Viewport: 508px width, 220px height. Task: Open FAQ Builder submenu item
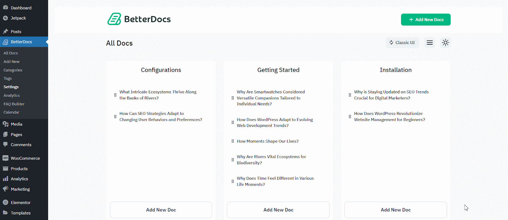14,104
